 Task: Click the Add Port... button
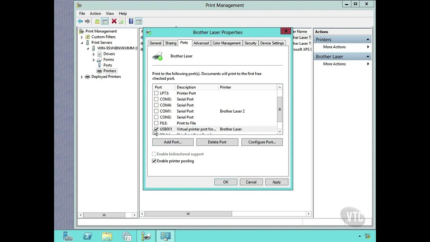point(173,142)
